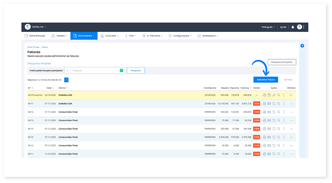Tick the delete checkbox for provisional invoice
332x183 pixels.
point(290,95)
